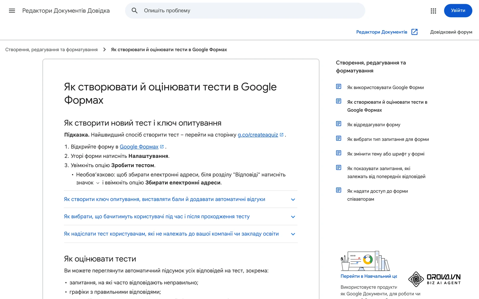Viewport: 479px width, 299px height.
Task: Click the search magnifier icon
Action: [x=135, y=11]
